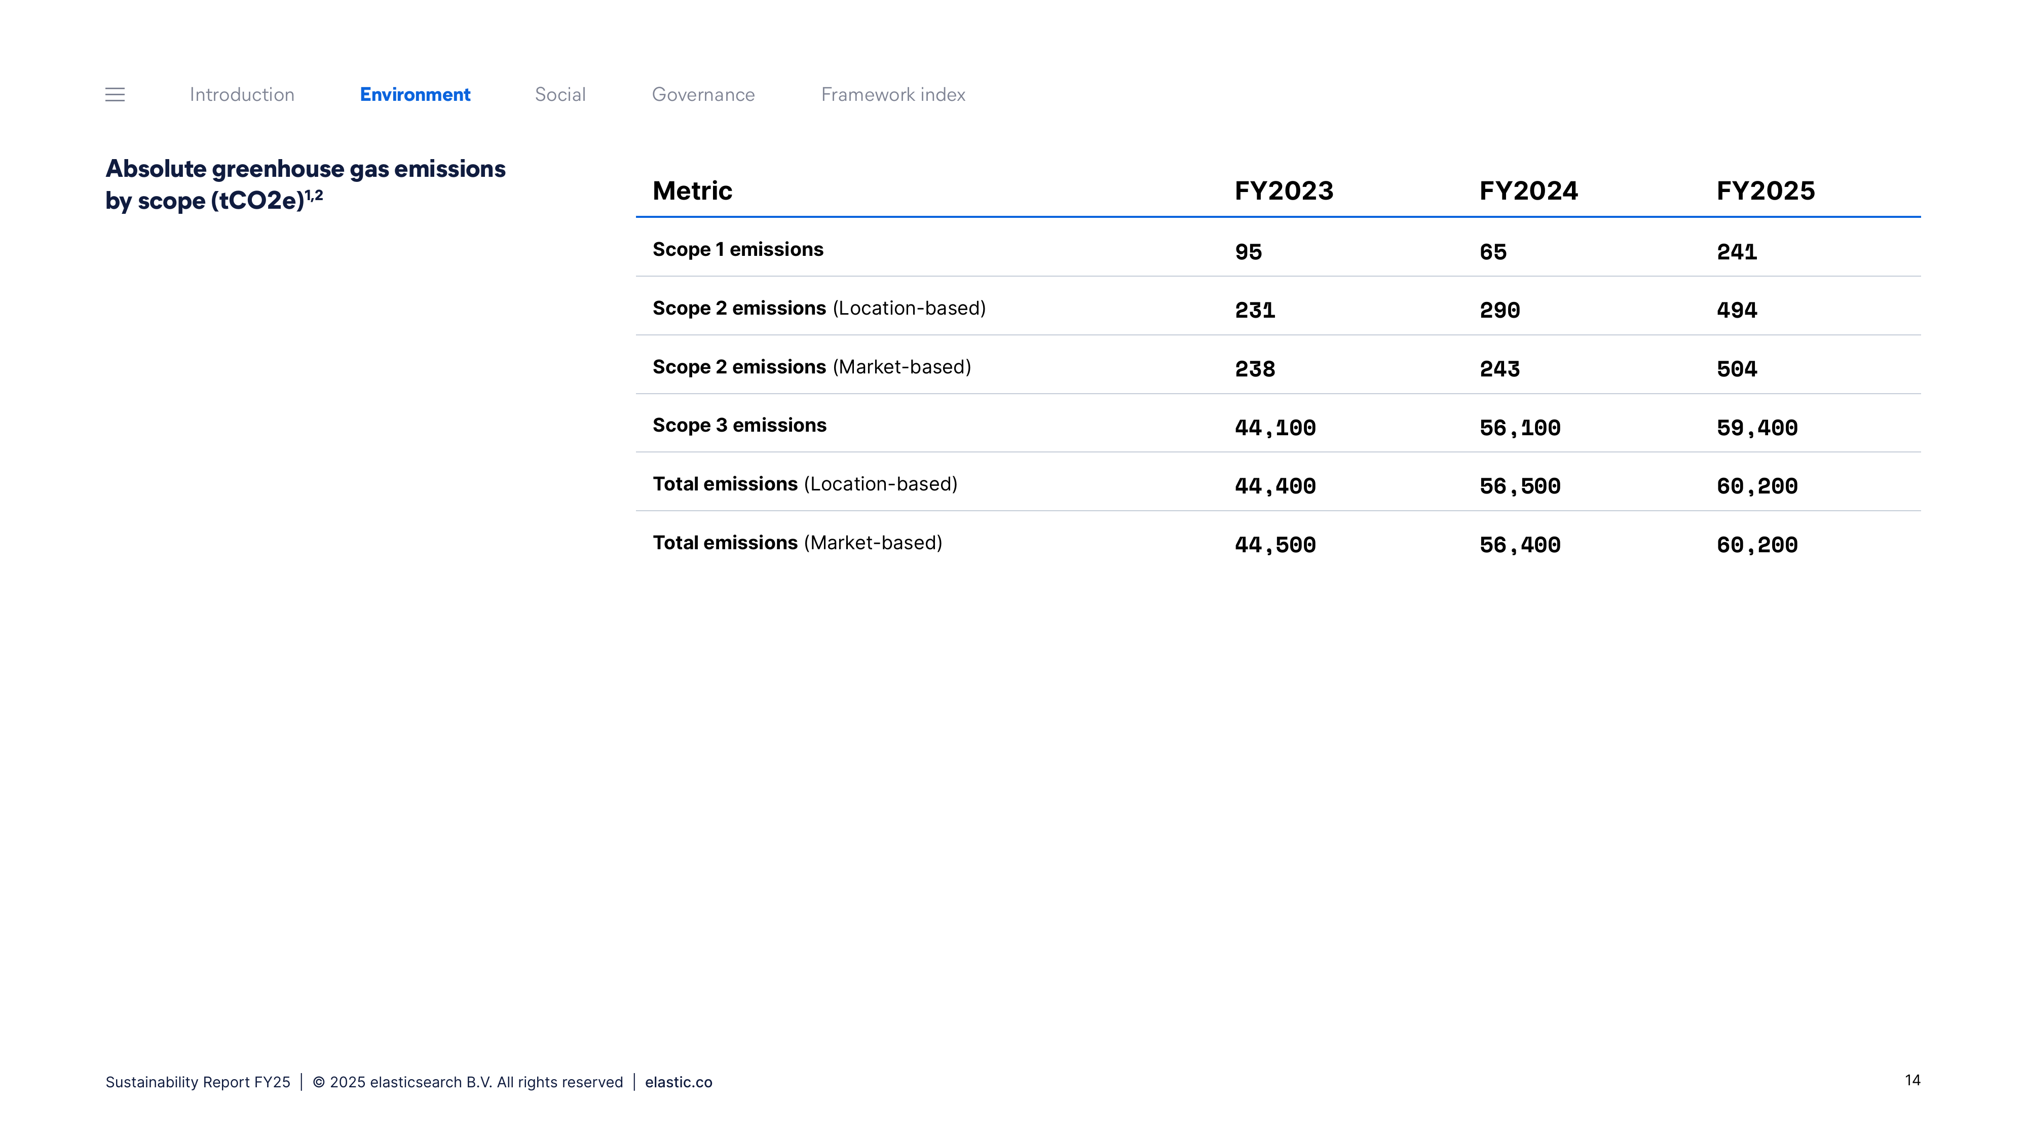Switch to the Social section

560,94
